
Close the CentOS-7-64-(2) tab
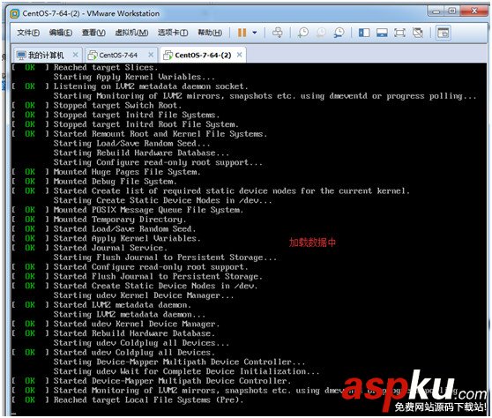coord(240,55)
